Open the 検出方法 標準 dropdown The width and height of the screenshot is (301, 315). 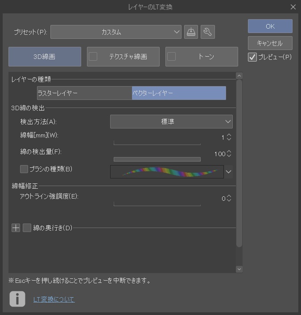[x=171, y=121]
